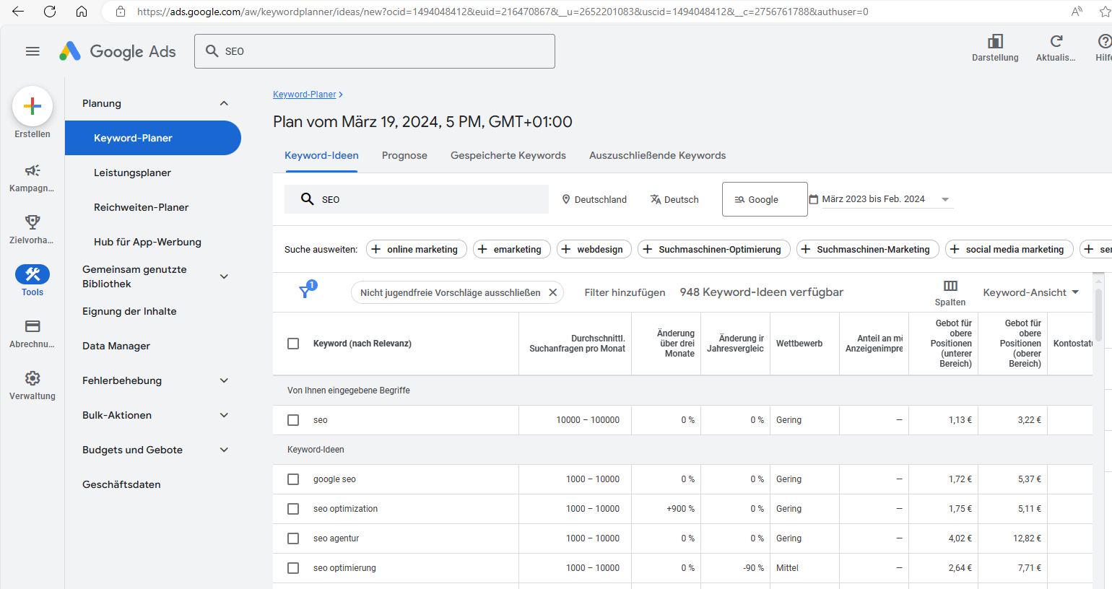Expand Gemeinsam genutzte Bibliothek

click(224, 276)
